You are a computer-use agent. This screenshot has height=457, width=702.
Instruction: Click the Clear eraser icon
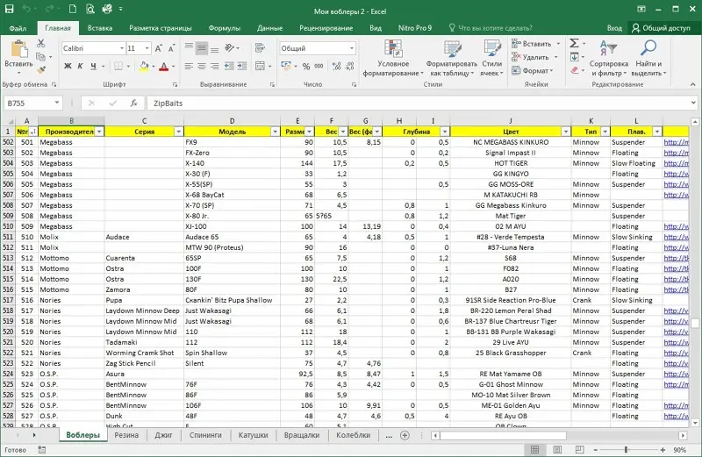[575, 70]
